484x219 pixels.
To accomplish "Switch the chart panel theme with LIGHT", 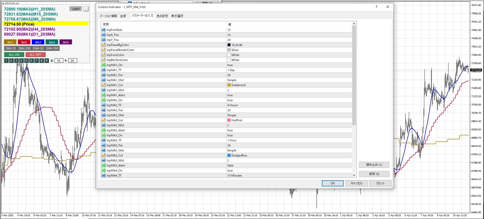I will (76, 9).
